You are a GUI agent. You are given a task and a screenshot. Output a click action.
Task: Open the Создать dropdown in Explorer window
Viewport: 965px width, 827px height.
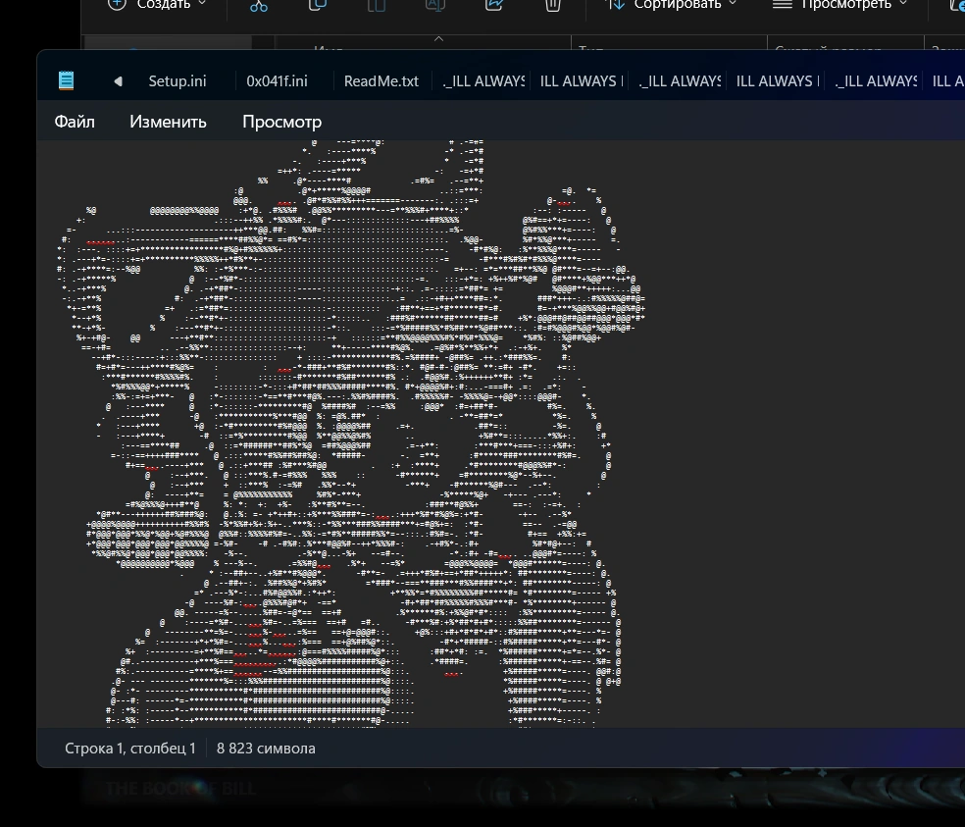[x=157, y=5]
